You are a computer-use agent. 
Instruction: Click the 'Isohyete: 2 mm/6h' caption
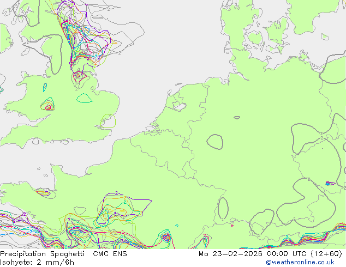click(37, 263)
